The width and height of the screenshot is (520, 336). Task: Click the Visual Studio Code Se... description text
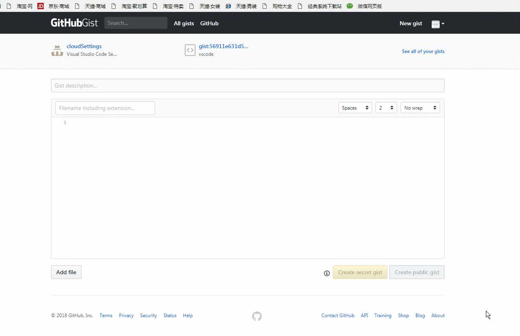tap(92, 54)
